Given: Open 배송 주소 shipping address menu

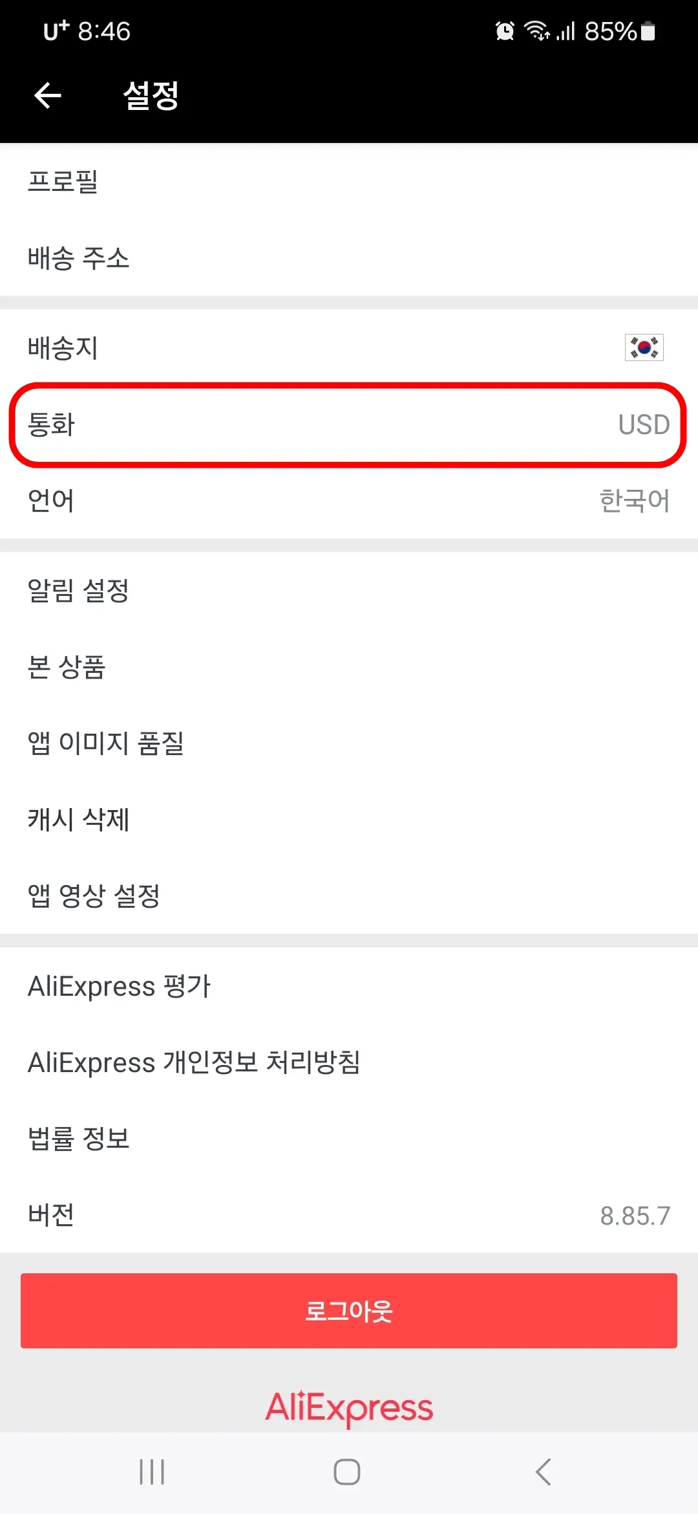Looking at the screenshot, I should pyautogui.click(x=349, y=259).
